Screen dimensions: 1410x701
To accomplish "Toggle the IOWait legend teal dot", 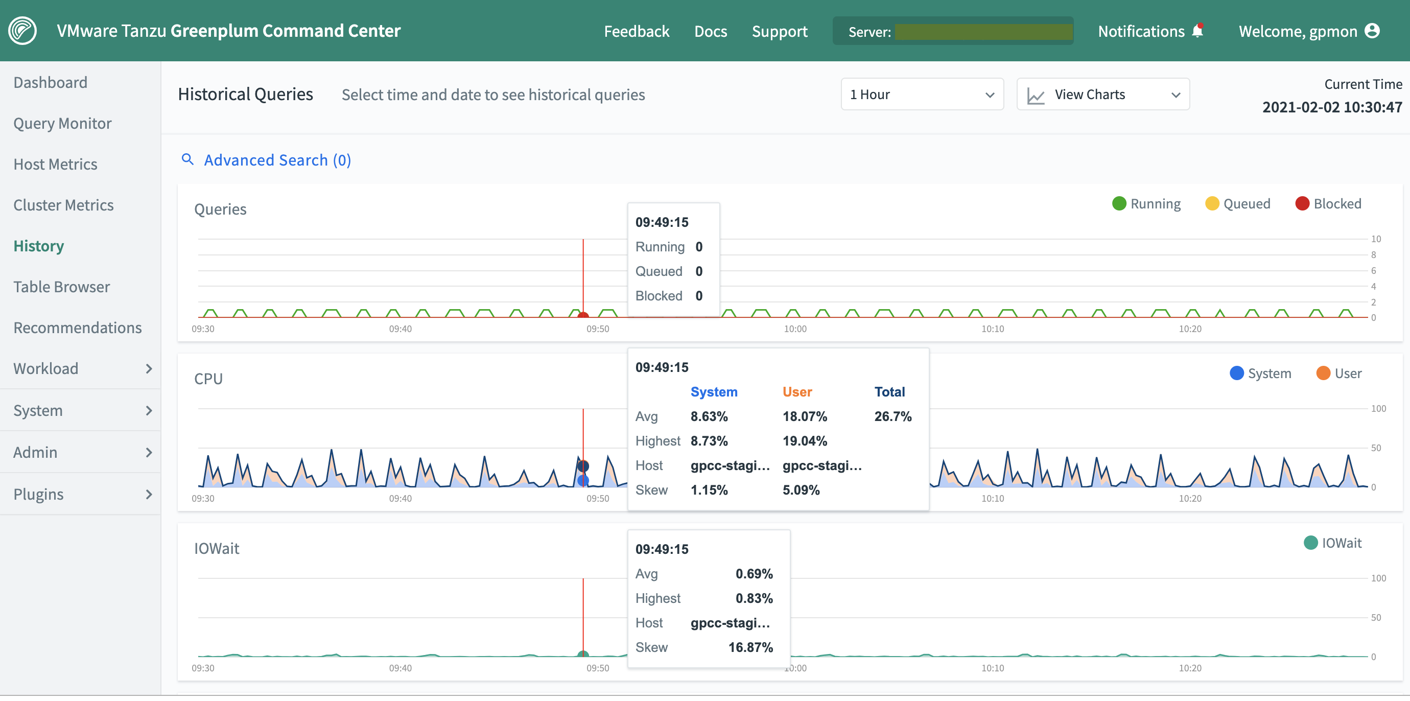I will [x=1310, y=543].
